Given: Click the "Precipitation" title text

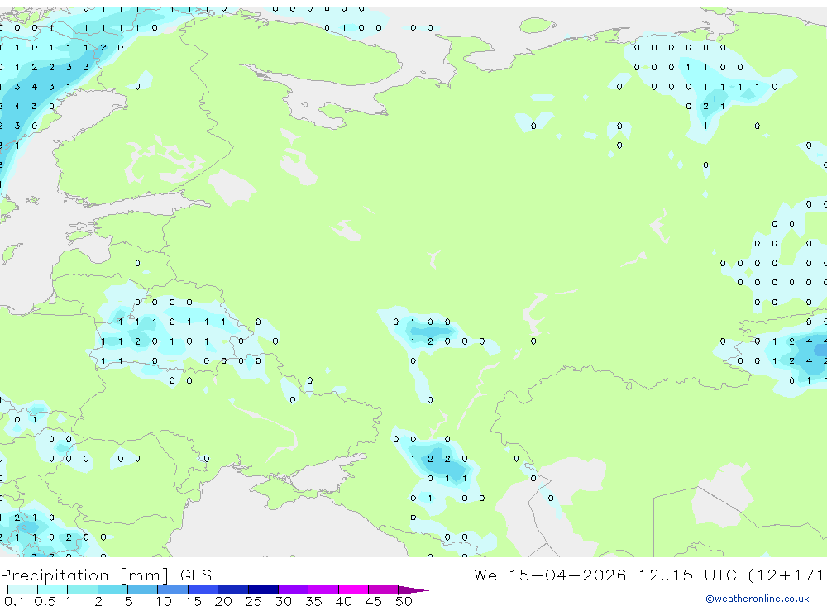Looking at the screenshot, I should [55, 575].
